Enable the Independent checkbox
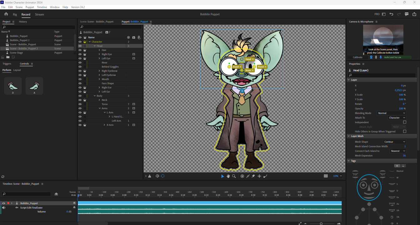This screenshot has height=225, width=420. pos(404,122)
